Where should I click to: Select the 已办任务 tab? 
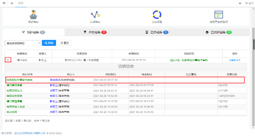click(x=157, y=32)
